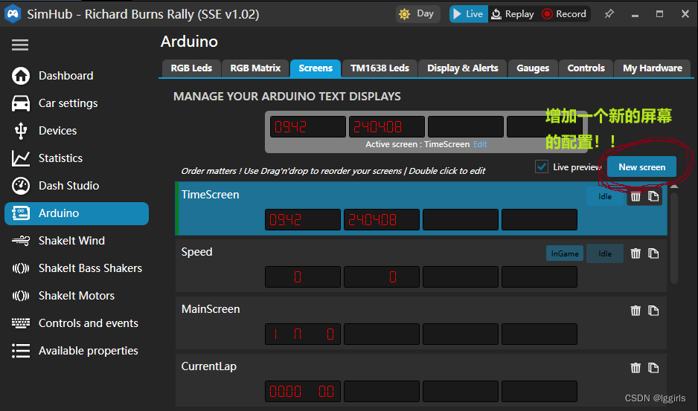Delete the Speed screen
The image size is (698, 411).
(635, 253)
